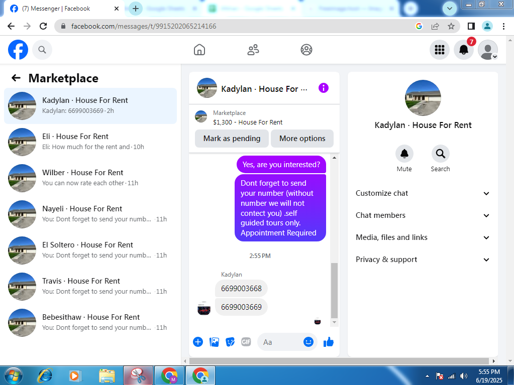The image size is (514, 385).
Task: Open Nayeli House For Rent conversation
Action: 90,214
